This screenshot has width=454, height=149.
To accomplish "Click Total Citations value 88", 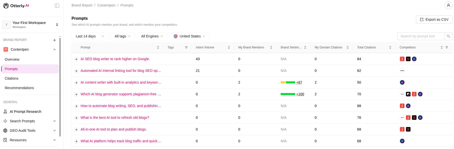I will 359,106.
